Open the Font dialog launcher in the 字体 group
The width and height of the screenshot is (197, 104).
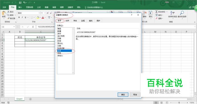tap(52, 22)
